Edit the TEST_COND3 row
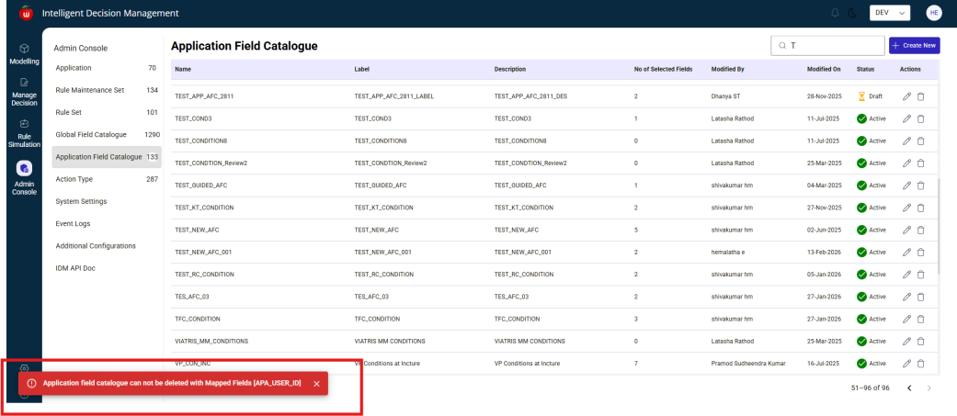The width and height of the screenshot is (957, 416). [907, 118]
